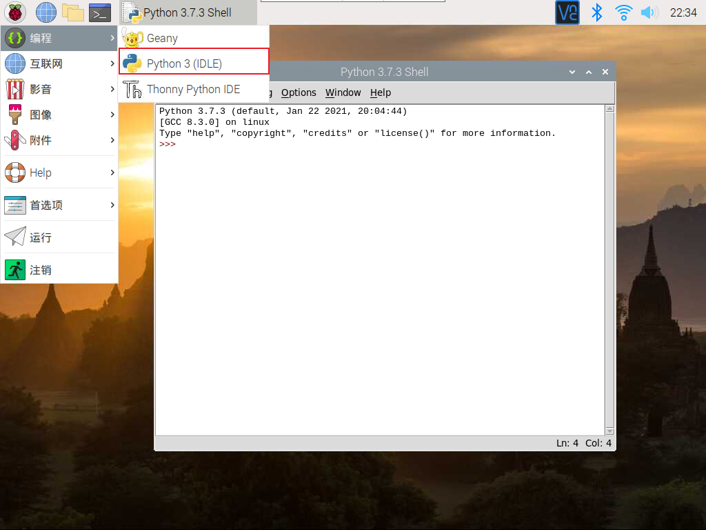706x530 pixels.
Task: Open the 互联网 internet category
Action: [x=59, y=63]
